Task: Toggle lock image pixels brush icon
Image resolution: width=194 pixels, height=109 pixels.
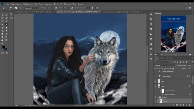Action: point(165,69)
